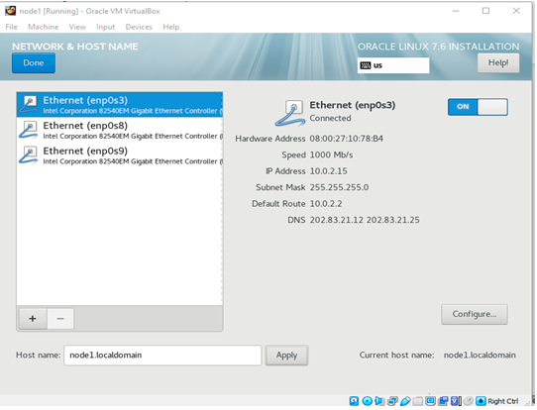The height and width of the screenshot is (410, 537).
Task: Click the large Ethernet cable icon in details
Action: pyautogui.click(x=290, y=113)
